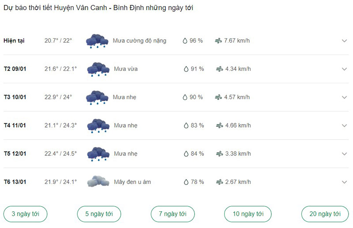Show the 10 ngày tới forecast
This screenshot has width=353, height=228.
pyautogui.click(x=248, y=214)
